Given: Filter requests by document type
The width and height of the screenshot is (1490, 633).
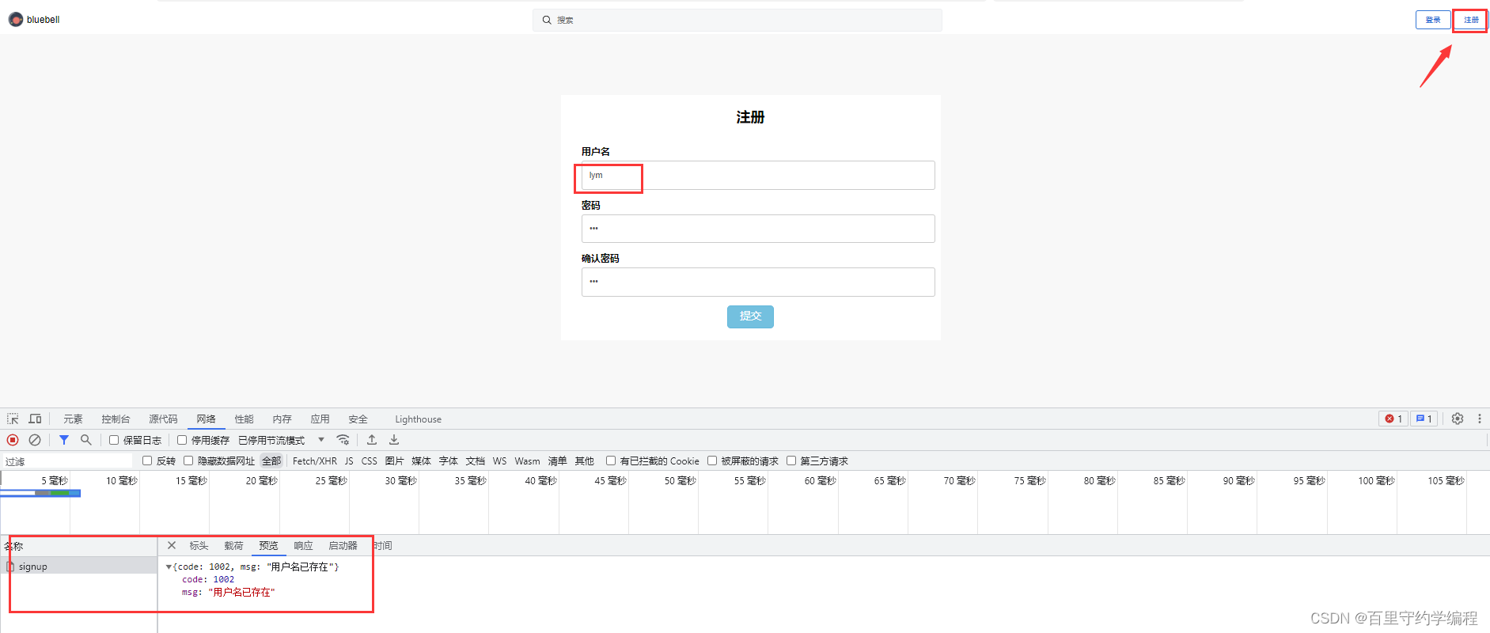Looking at the screenshot, I should tap(476, 461).
